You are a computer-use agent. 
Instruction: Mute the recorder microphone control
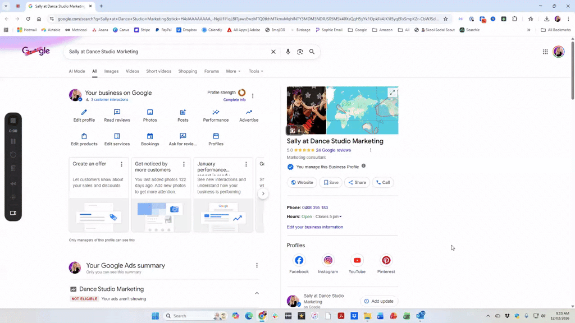13,184
